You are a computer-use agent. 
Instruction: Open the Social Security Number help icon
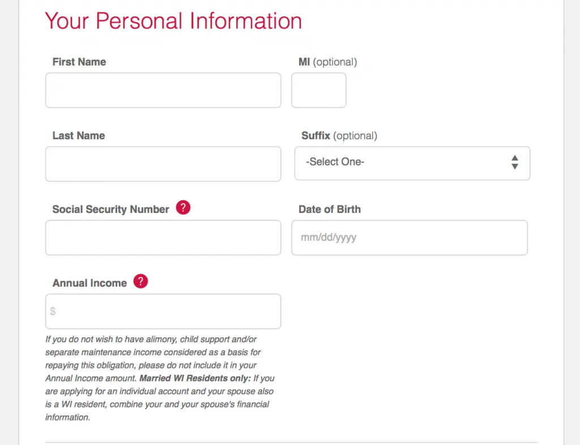click(x=183, y=208)
